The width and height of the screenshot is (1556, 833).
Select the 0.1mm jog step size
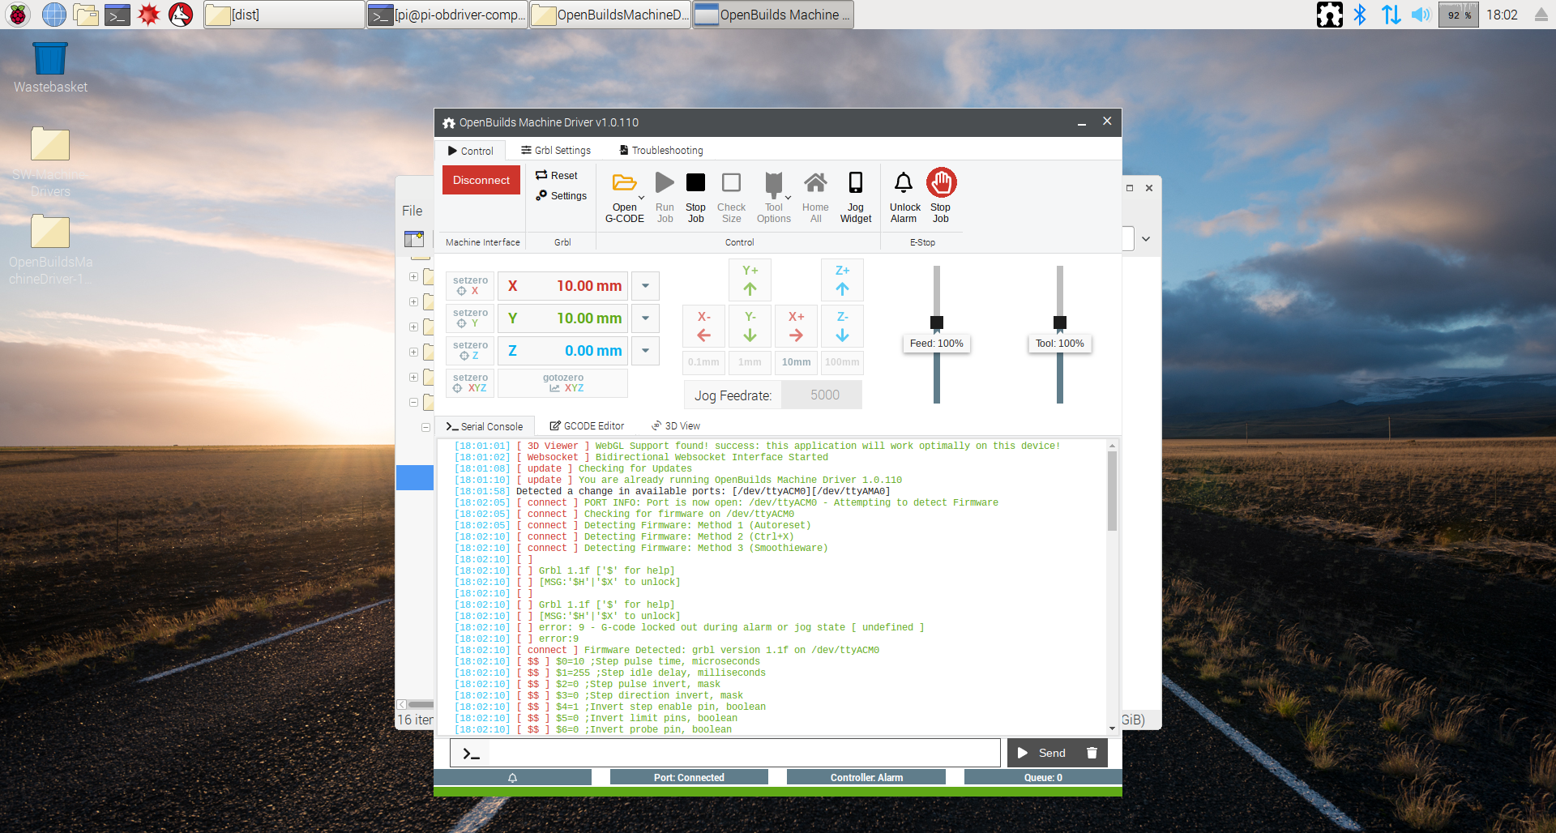tap(703, 362)
